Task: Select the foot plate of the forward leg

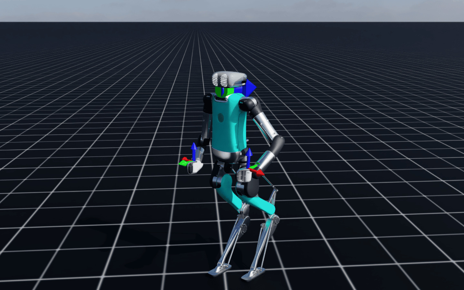Action: pyautogui.click(x=254, y=274)
